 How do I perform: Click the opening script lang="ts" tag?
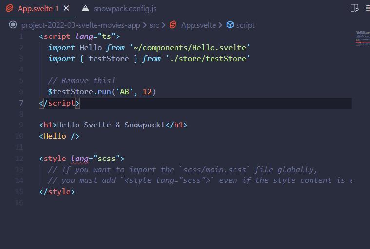coord(79,36)
